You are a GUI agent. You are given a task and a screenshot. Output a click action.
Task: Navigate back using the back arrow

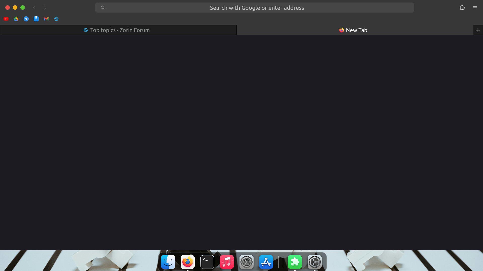pos(34,8)
